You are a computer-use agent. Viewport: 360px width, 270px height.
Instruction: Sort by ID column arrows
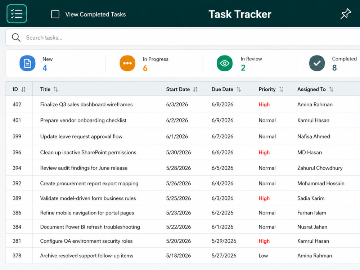click(x=23, y=89)
